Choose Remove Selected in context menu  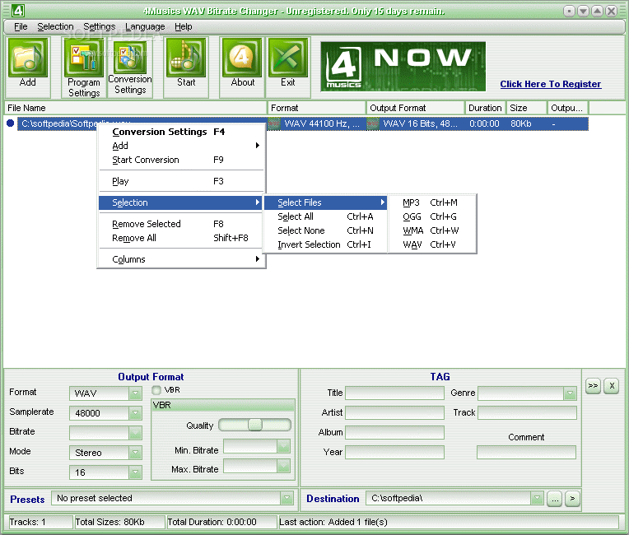click(x=181, y=224)
